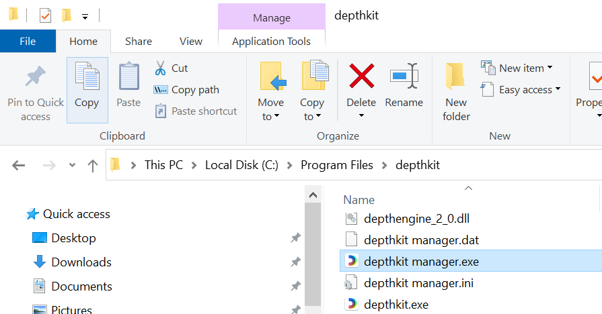Click the depthengine_2_0.dll gear icon
The height and width of the screenshot is (314, 602).
click(351, 218)
